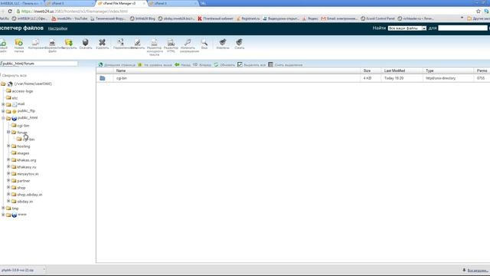Expand the shop.sibday.in folder node

pyautogui.click(x=8, y=194)
